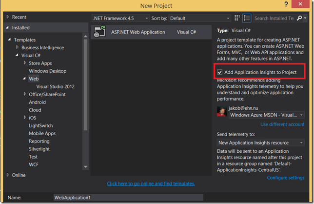Viewport: 314px width, 204px height.
Task: Close the New Project dialog
Action: 300,4
